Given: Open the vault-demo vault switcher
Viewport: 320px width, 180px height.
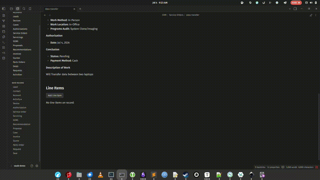Looking at the screenshot, I should coord(18,166).
